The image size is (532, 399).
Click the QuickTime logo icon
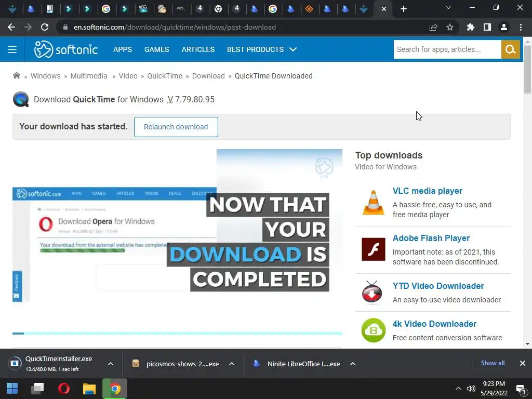point(21,99)
